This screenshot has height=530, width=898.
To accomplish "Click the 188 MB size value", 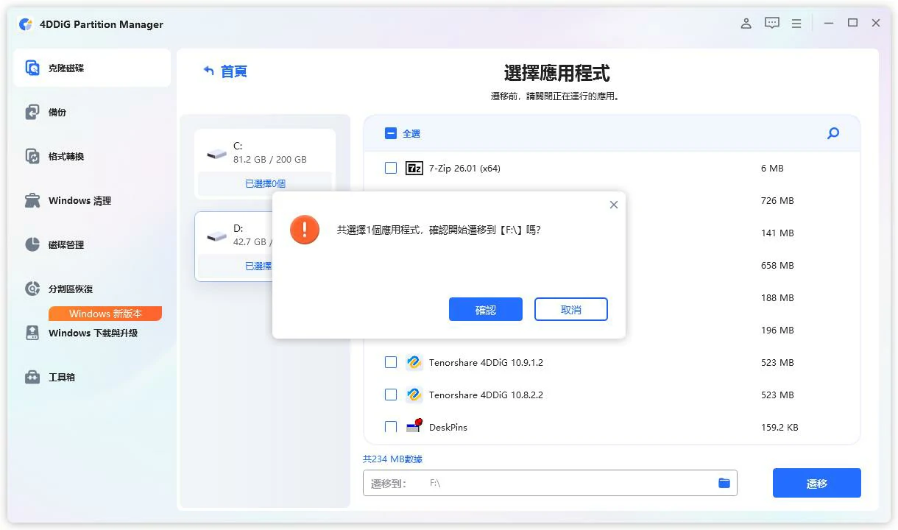I will 777,297.
